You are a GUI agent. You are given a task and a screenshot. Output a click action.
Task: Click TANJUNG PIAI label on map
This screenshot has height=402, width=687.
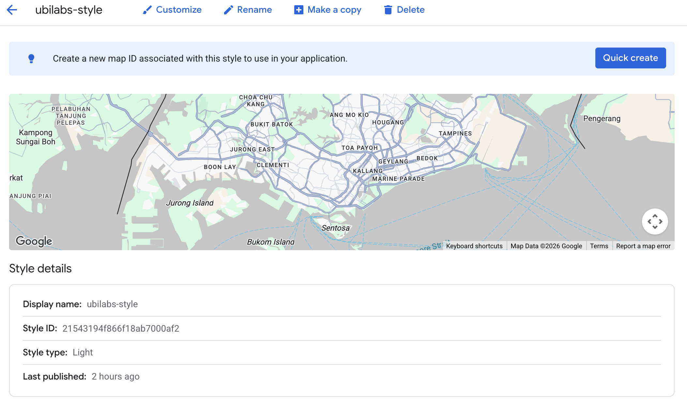(30, 196)
